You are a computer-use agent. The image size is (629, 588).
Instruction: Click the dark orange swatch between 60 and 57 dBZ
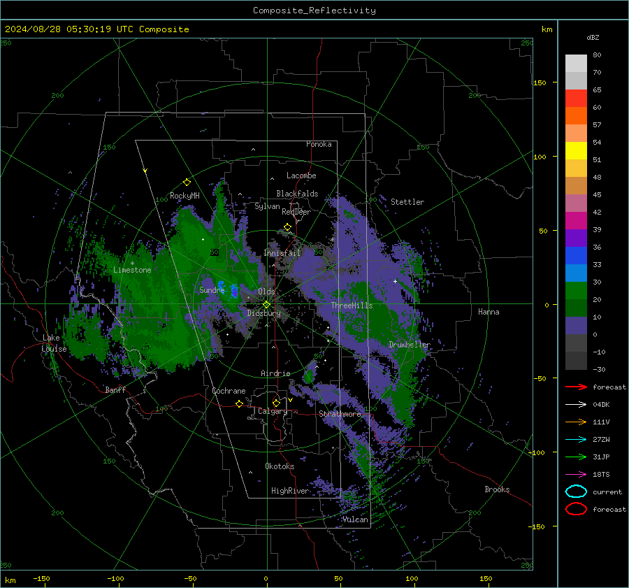(576, 116)
